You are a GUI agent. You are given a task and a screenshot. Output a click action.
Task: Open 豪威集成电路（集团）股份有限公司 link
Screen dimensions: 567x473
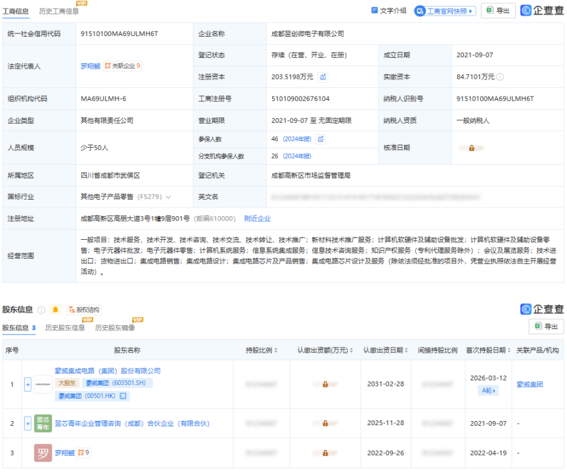108,371
